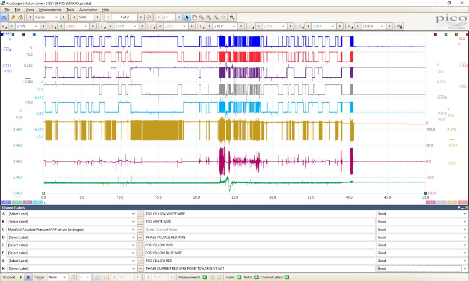This screenshot has width=469, height=282.
Task: Click the home setup icon in the toolbar
Action: pyautogui.click(x=20, y=17)
